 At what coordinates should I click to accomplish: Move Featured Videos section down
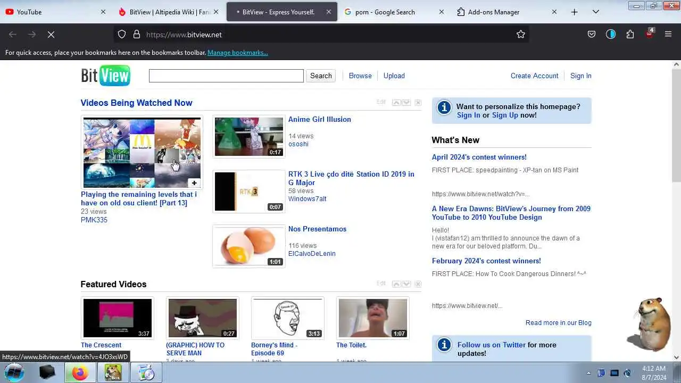406,284
